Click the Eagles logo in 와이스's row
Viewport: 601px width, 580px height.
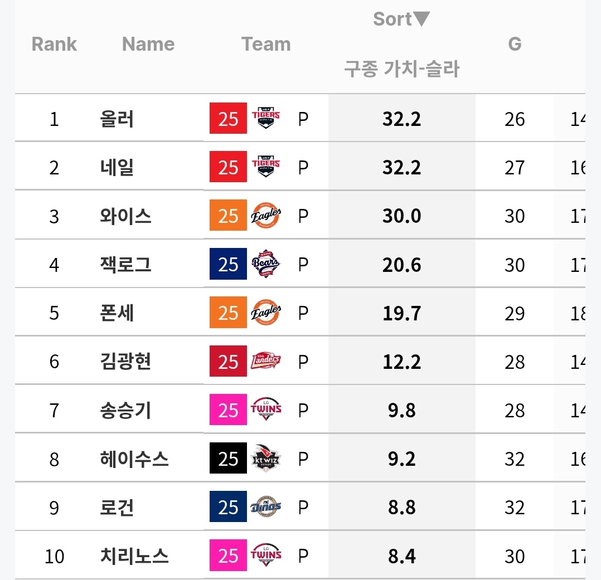click(266, 216)
